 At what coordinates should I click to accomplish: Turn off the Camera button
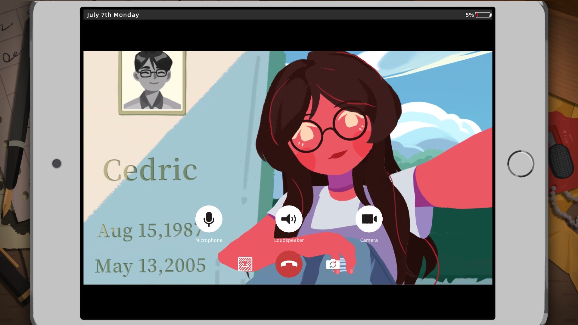click(x=369, y=219)
